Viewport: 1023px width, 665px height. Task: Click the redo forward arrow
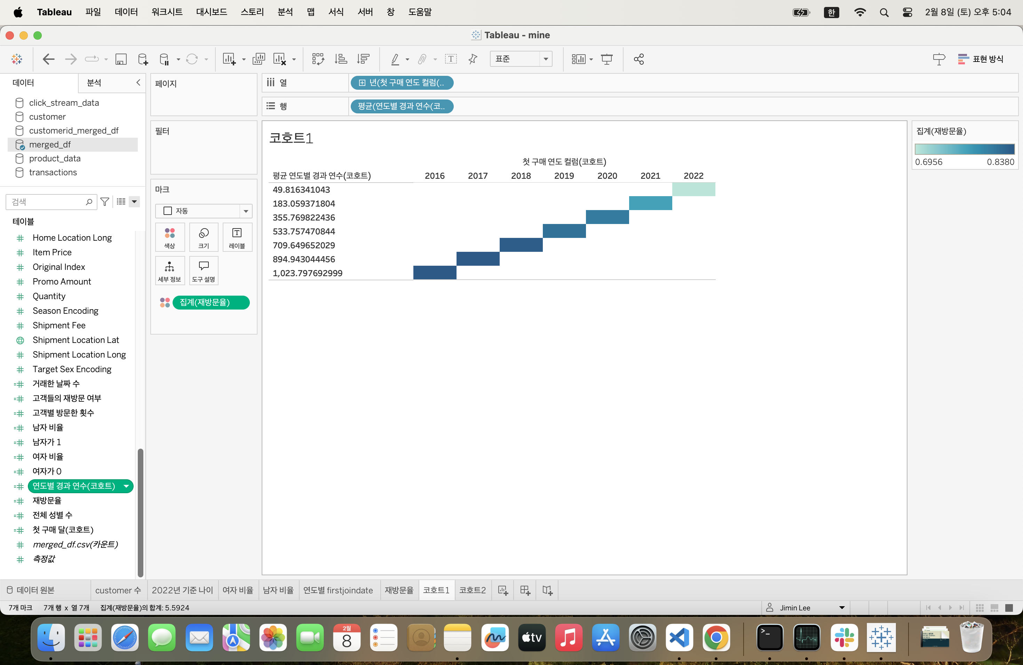pos(71,59)
